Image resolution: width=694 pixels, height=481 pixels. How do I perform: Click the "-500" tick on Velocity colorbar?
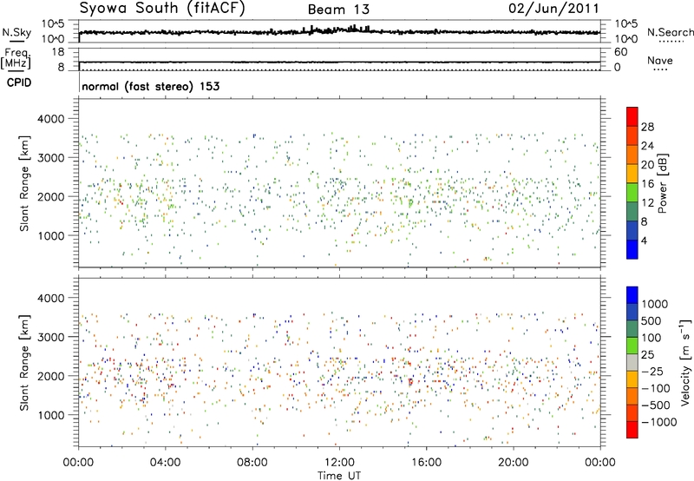(x=656, y=405)
